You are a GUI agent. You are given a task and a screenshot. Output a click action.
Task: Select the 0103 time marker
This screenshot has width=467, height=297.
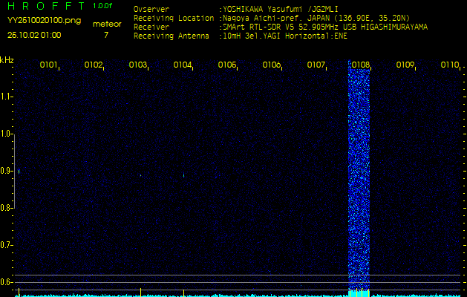(x=138, y=65)
